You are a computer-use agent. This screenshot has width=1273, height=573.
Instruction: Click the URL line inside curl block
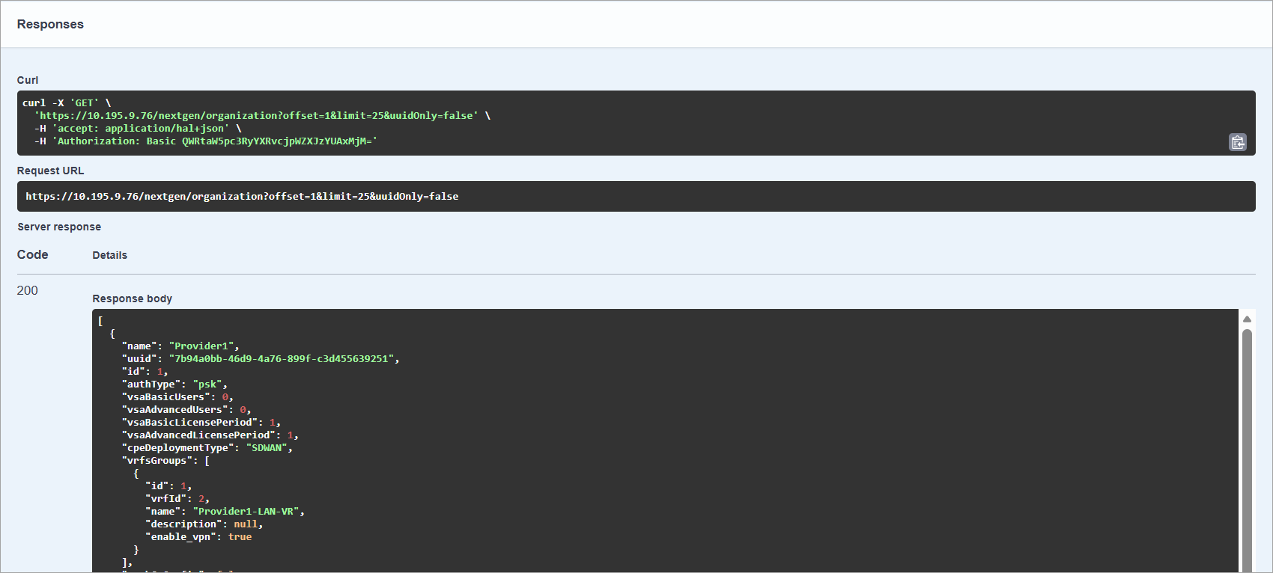(x=262, y=116)
